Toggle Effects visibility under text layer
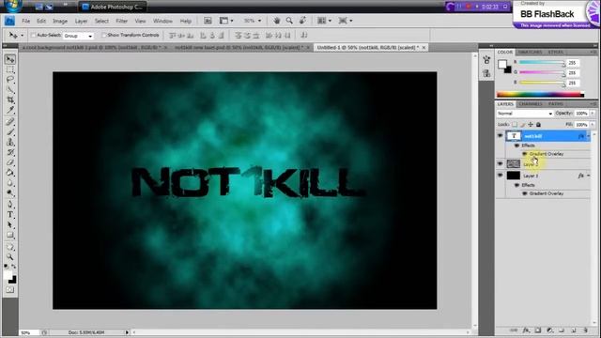Image resolution: width=601 pixels, height=338 pixels. (x=516, y=146)
